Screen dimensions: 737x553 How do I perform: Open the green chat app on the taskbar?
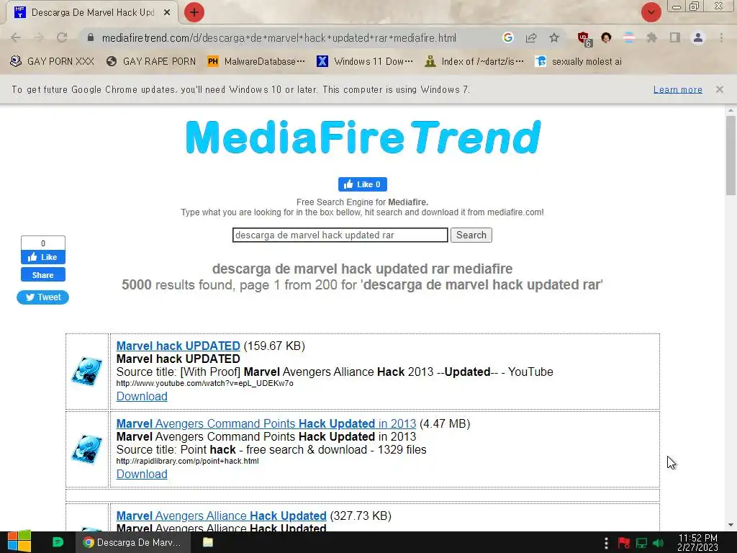(58, 542)
